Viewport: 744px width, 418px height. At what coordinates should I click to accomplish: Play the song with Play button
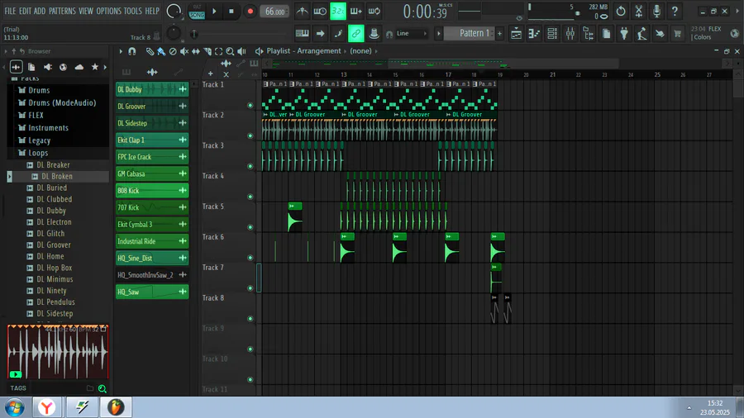coord(214,12)
